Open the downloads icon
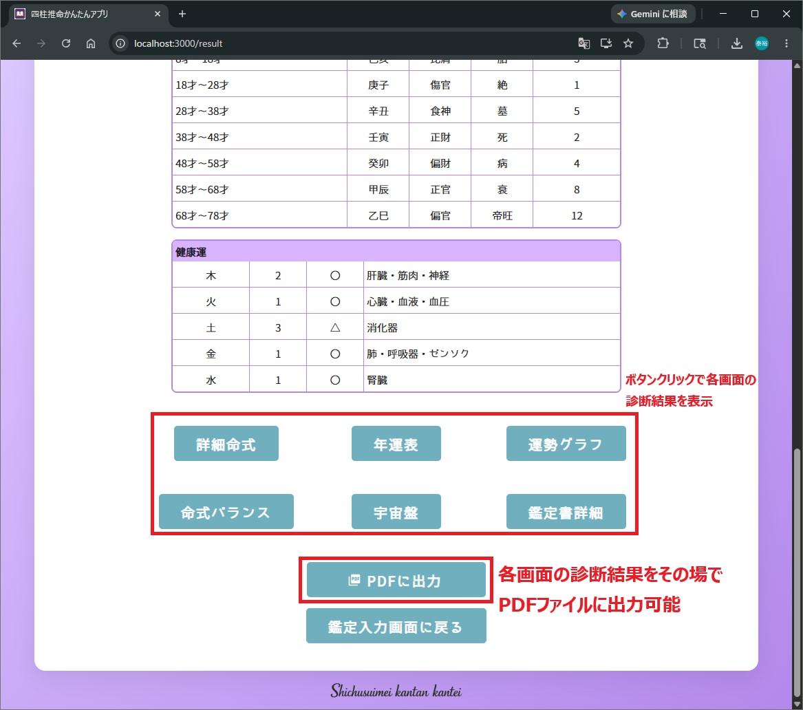This screenshot has width=803, height=710. [x=736, y=43]
